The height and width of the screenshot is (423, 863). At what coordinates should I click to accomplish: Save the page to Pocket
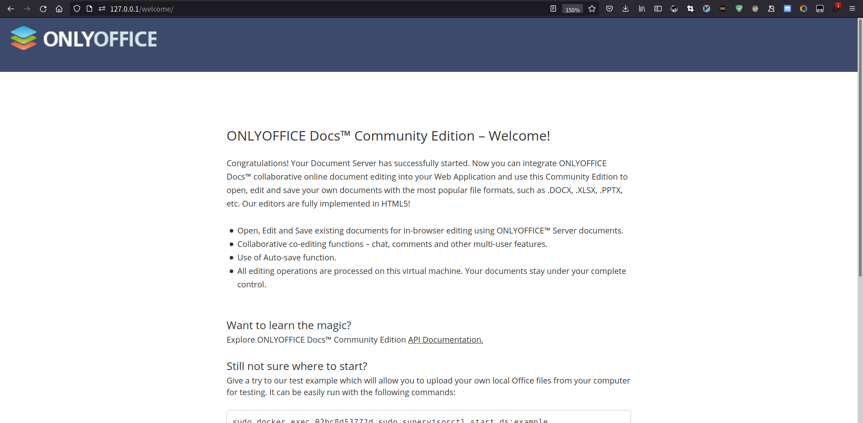point(609,9)
